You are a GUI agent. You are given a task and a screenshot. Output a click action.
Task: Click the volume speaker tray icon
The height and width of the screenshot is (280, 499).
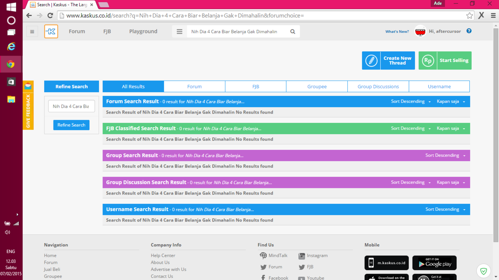click(7, 232)
